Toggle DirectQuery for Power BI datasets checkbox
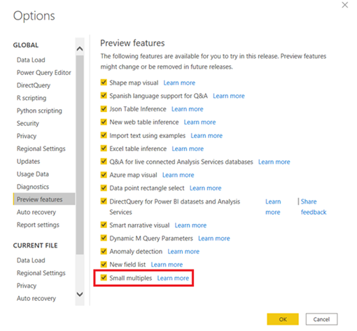Image resolution: width=357 pixels, height=331 pixels. (x=104, y=201)
